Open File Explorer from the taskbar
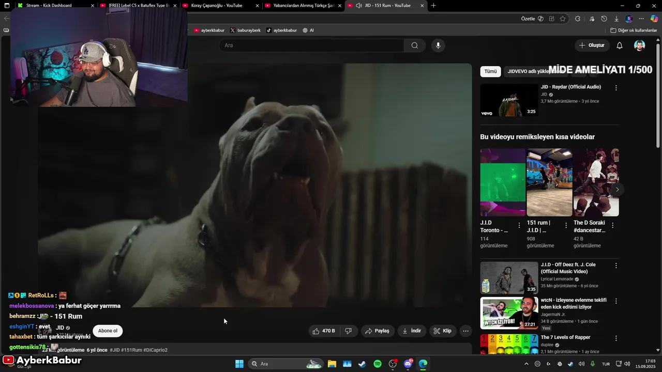The width and height of the screenshot is (662, 372). (332, 364)
